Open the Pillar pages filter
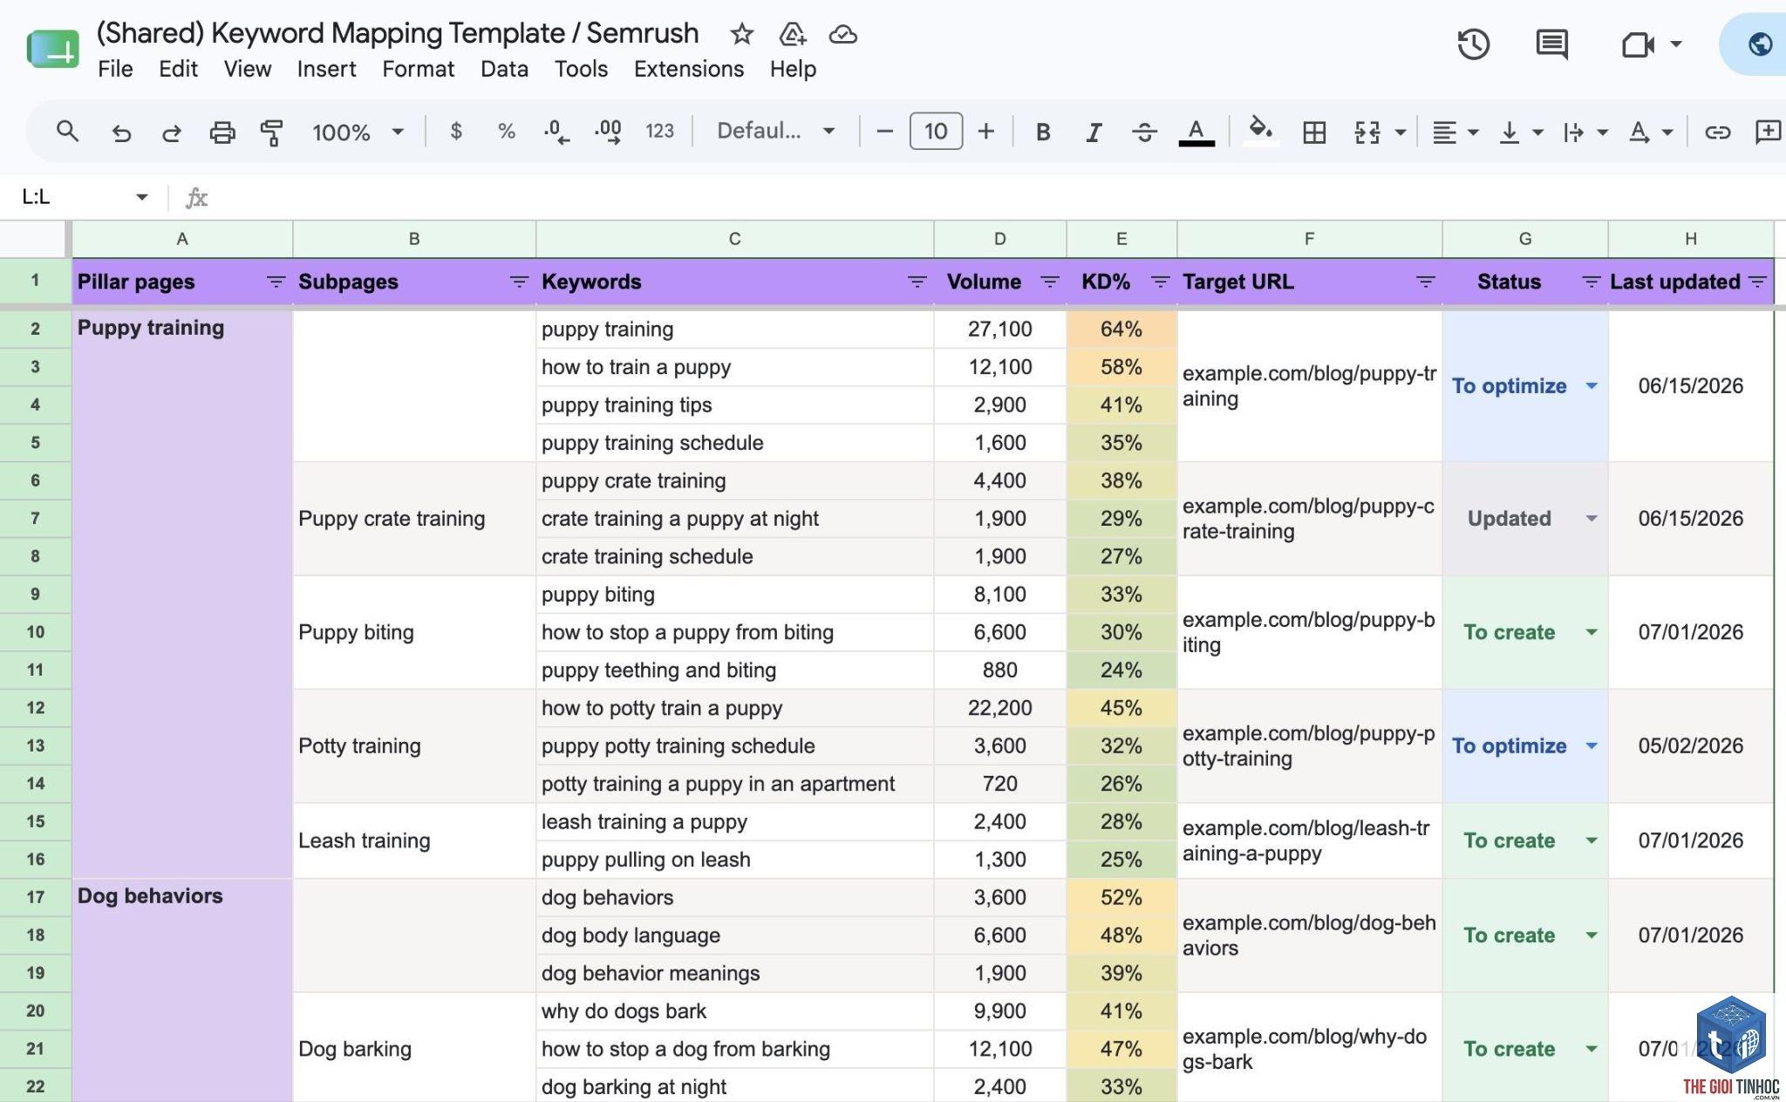 point(276,282)
